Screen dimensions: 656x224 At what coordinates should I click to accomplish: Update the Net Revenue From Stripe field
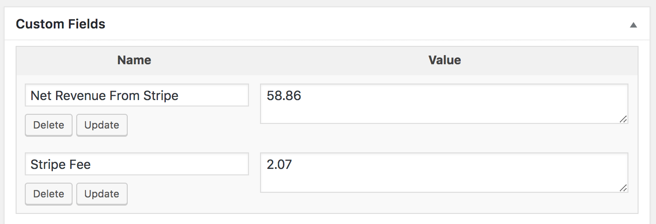pos(102,125)
